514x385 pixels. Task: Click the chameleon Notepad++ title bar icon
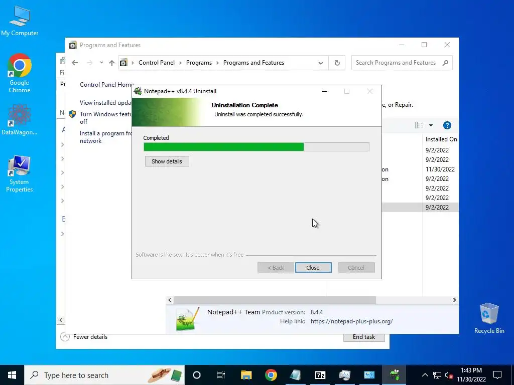tap(138, 91)
